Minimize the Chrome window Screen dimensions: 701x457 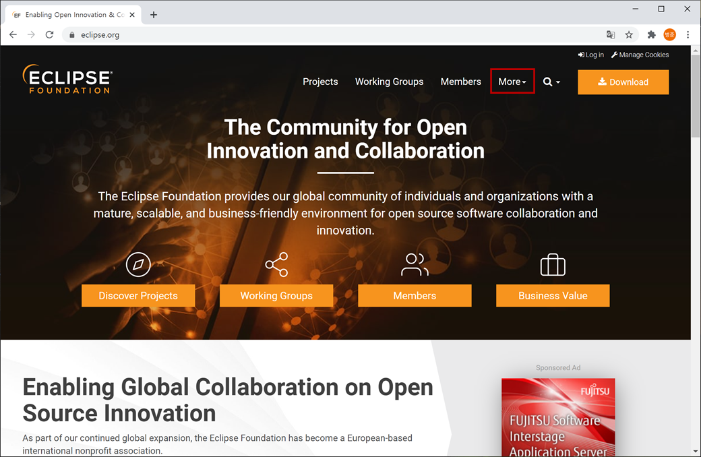[x=635, y=9]
